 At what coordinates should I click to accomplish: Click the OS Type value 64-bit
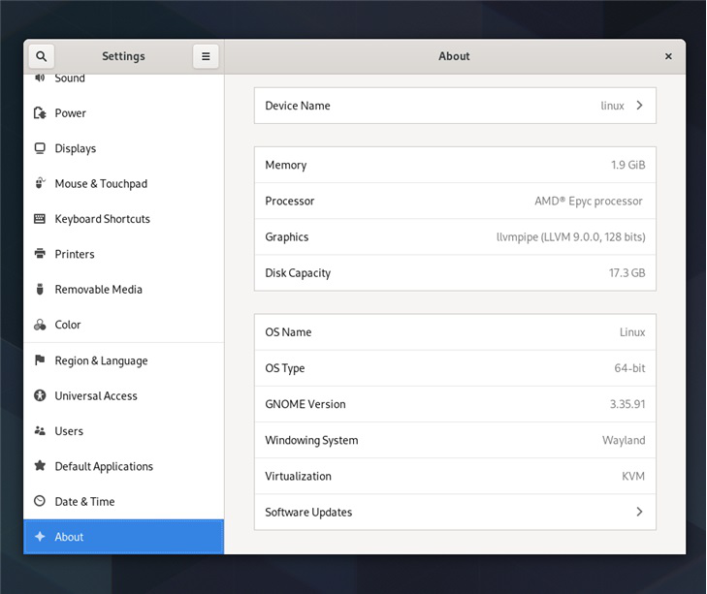pos(629,368)
